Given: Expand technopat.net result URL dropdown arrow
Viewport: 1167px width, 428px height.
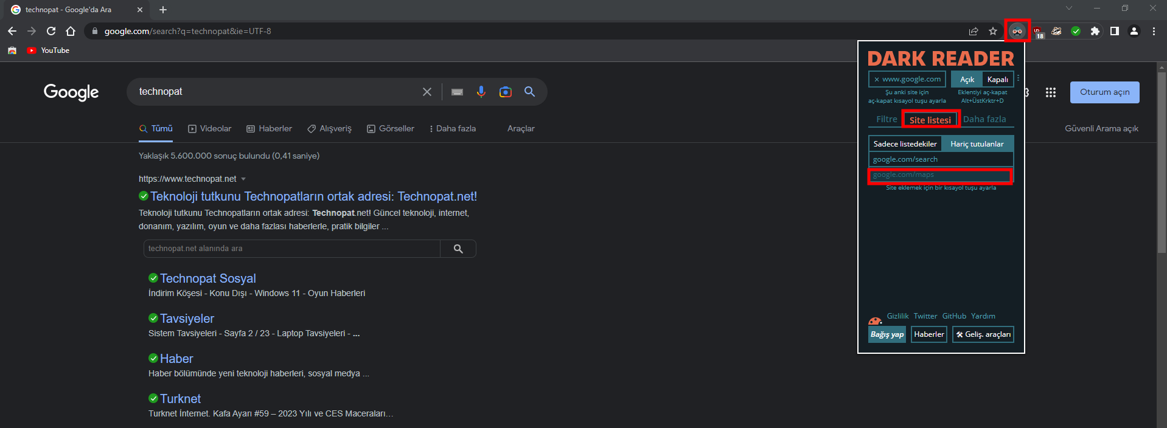Looking at the screenshot, I should tap(243, 179).
